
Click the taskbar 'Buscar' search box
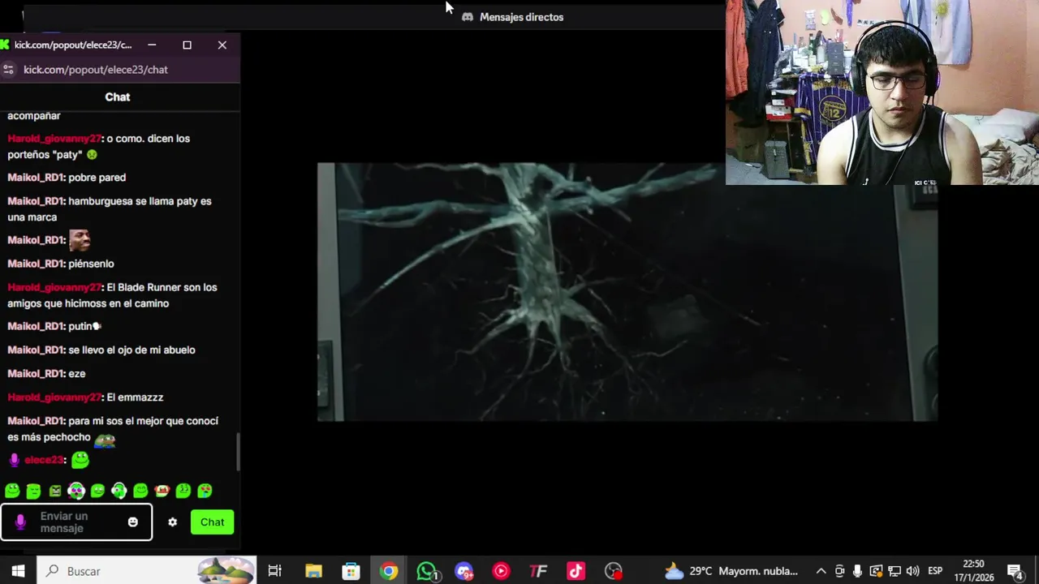click(x=146, y=571)
